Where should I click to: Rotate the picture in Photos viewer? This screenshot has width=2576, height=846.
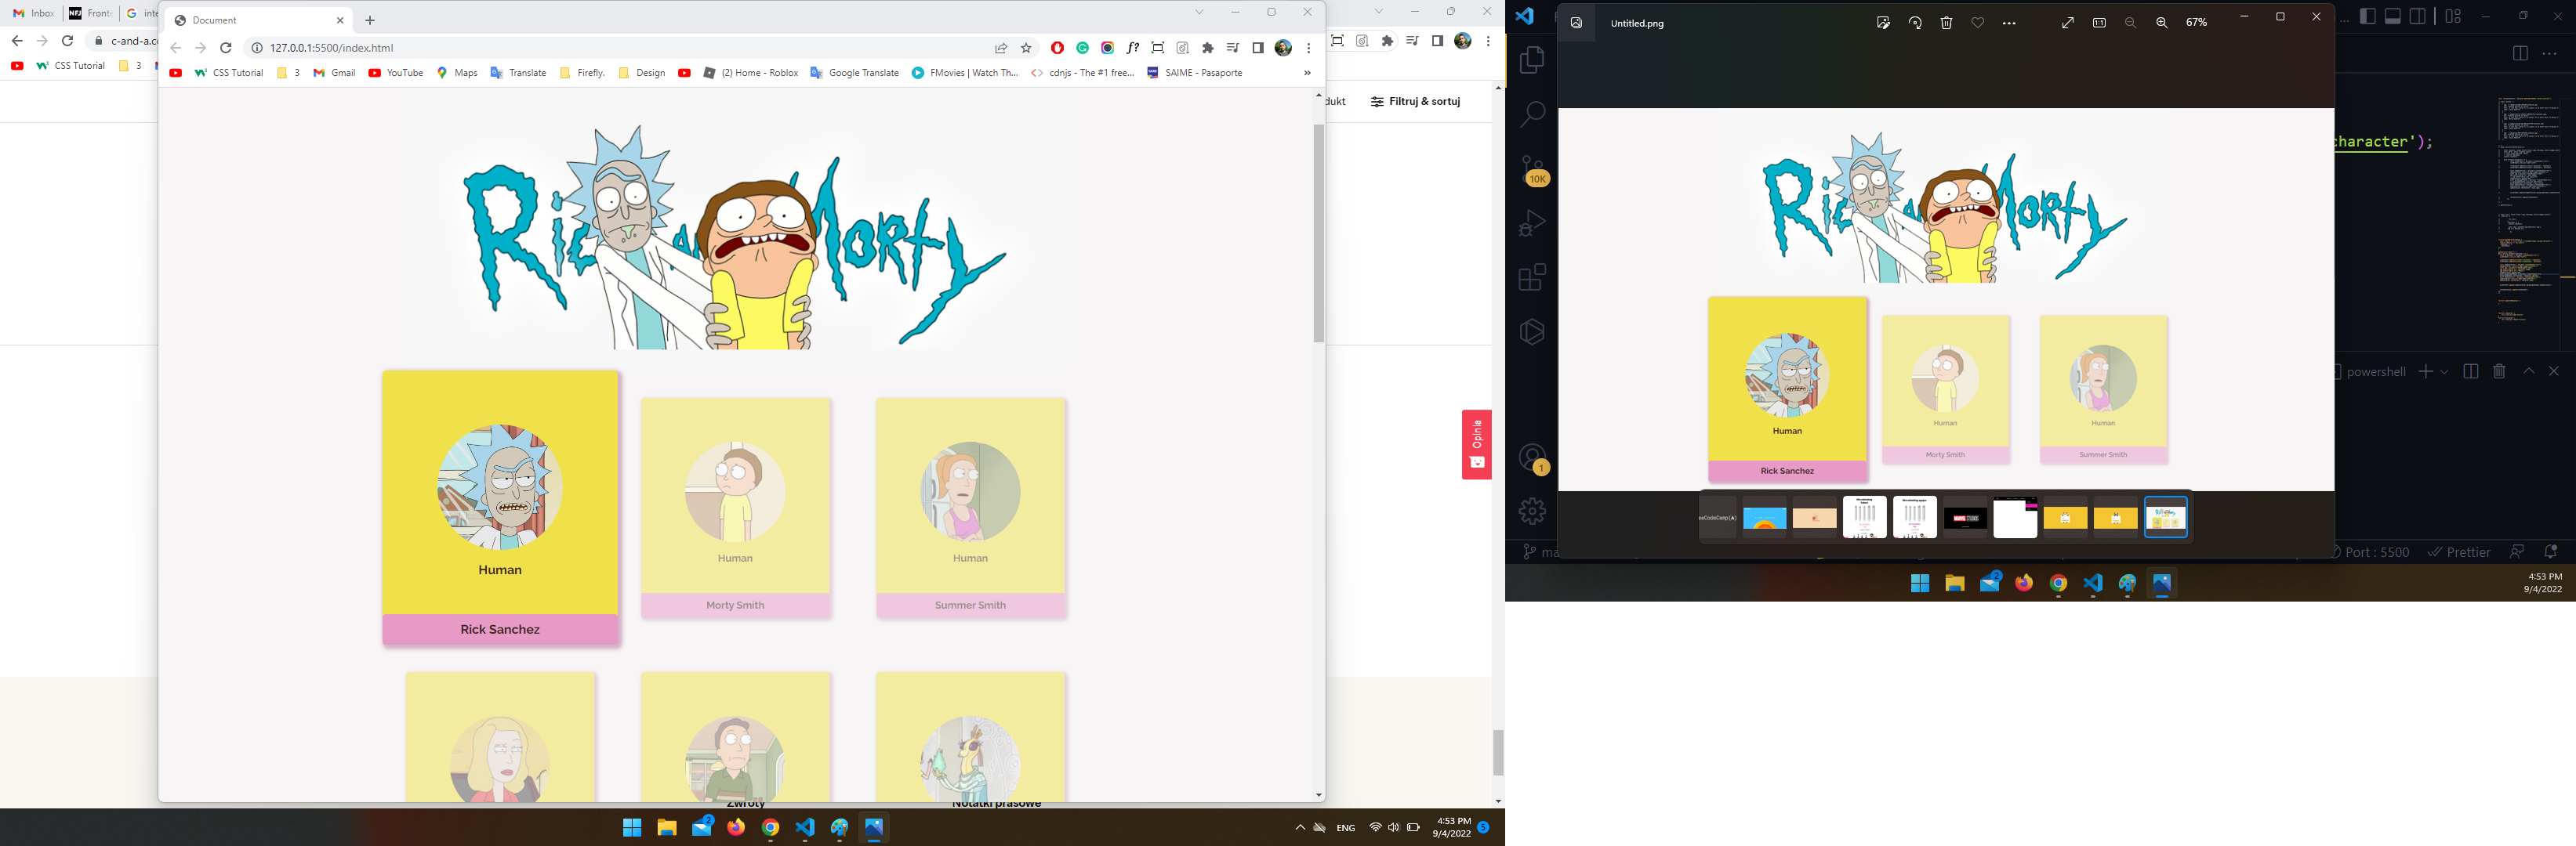tap(1915, 23)
